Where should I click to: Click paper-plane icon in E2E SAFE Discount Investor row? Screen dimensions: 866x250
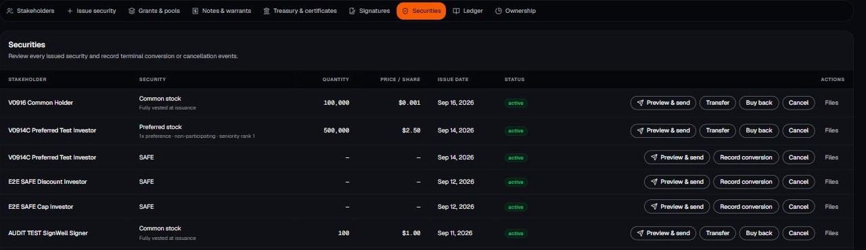tap(654, 182)
